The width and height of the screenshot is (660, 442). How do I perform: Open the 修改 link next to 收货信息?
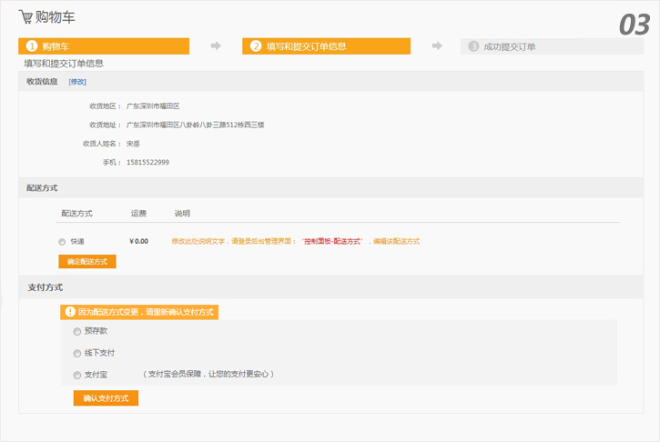point(77,82)
